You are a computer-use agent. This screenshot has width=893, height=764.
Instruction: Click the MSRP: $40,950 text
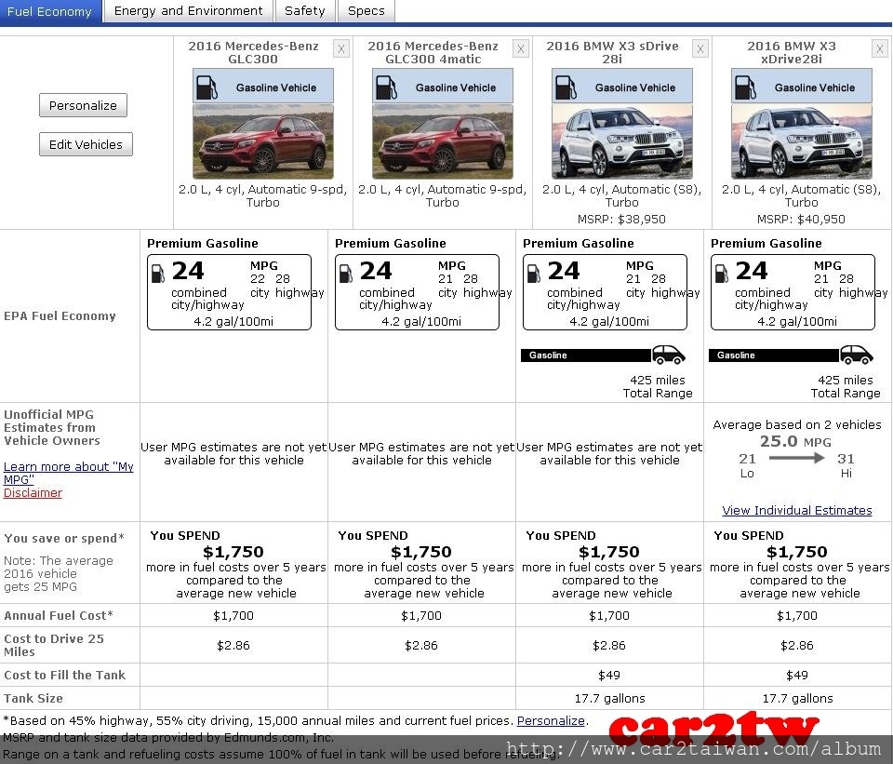click(801, 220)
